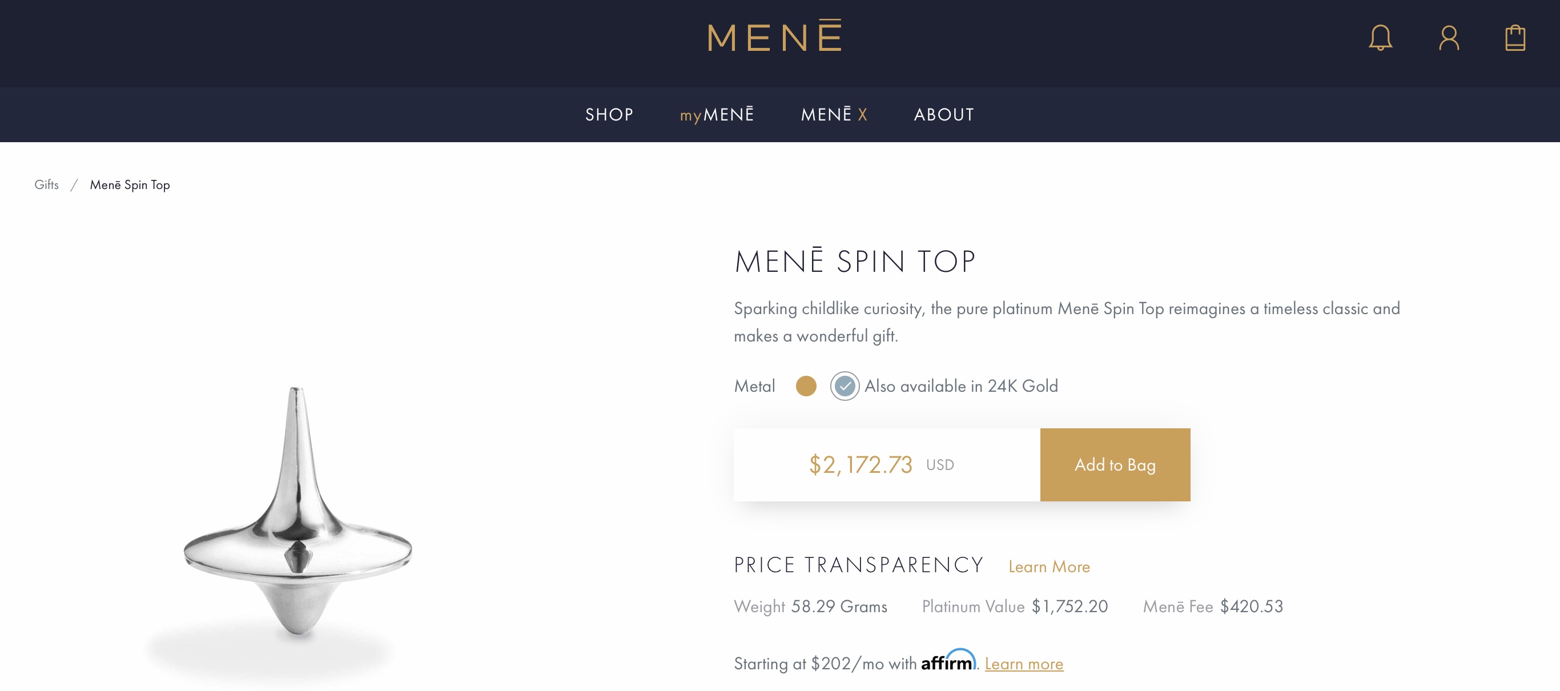Click the MENĒ SPIN TOP product title
The image size is (1560, 691).
point(854,261)
